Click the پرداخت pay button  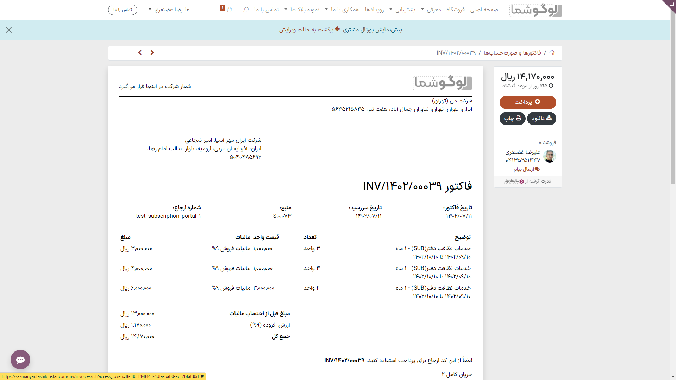(x=527, y=102)
